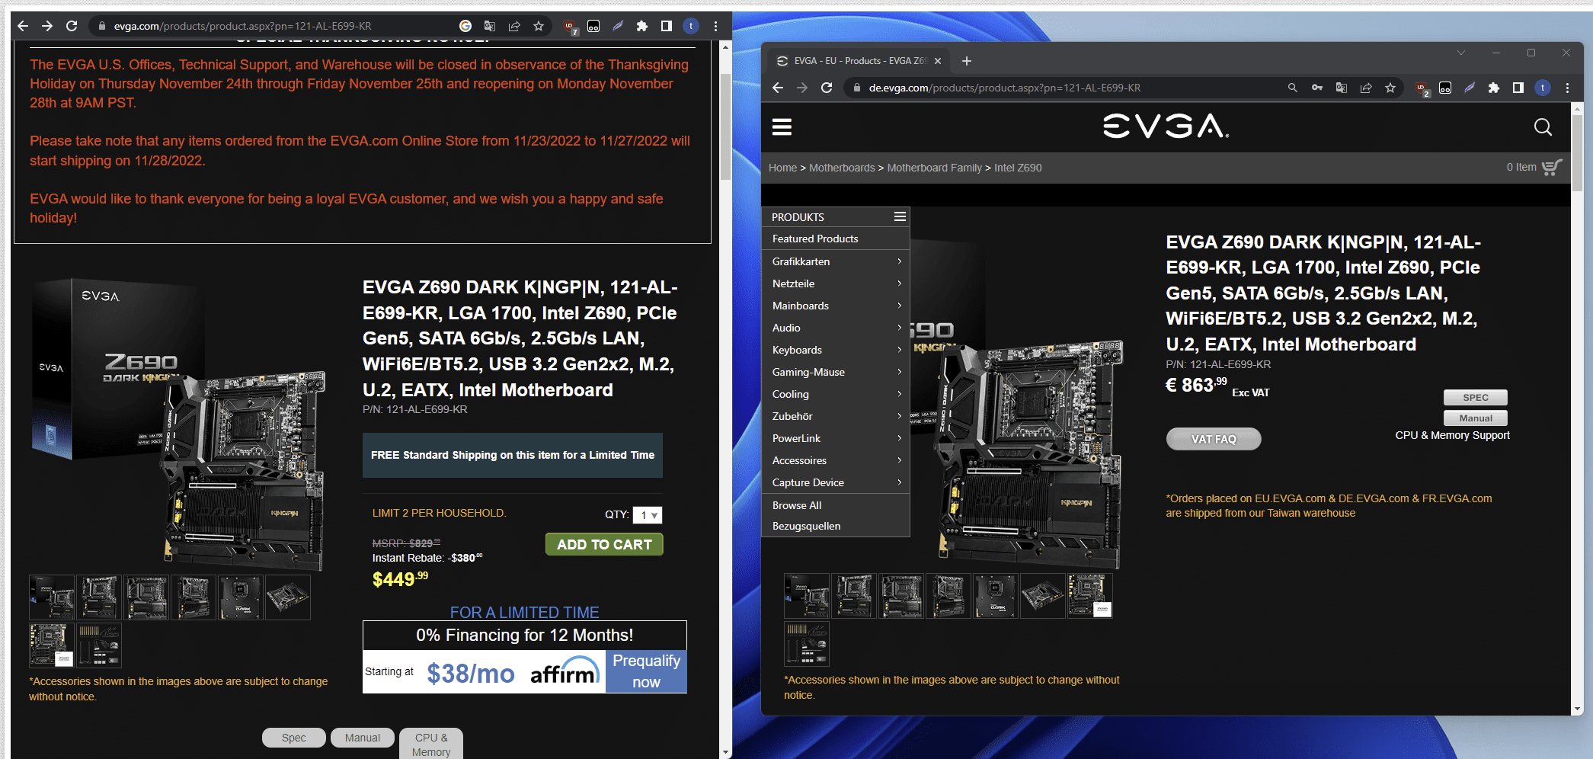
Task: Click Prequalify now Affirm button
Action: (646, 671)
